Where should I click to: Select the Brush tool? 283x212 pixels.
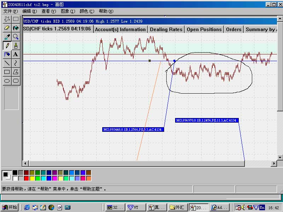[x=15, y=46]
